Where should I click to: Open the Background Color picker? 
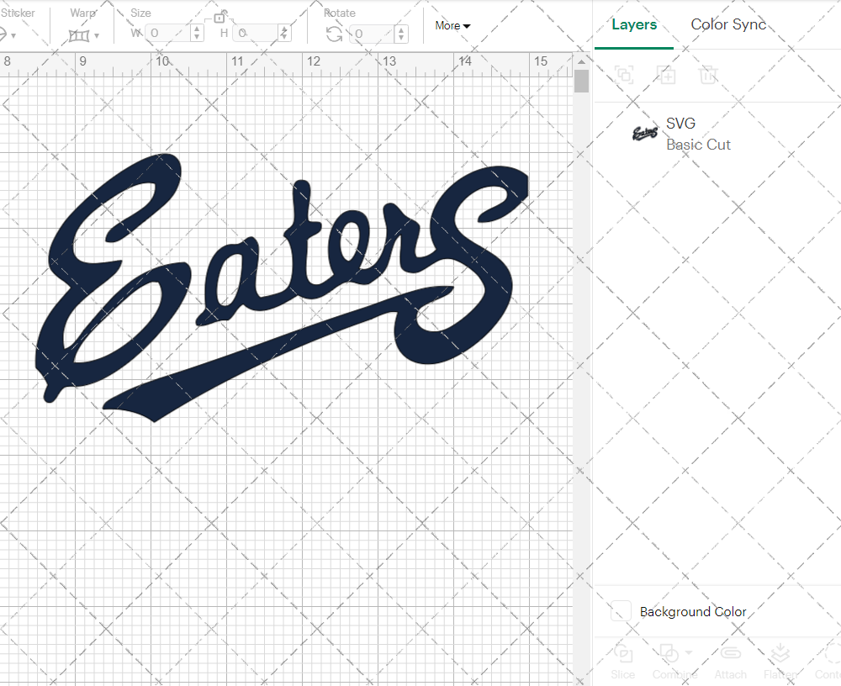click(x=620, y=612)
